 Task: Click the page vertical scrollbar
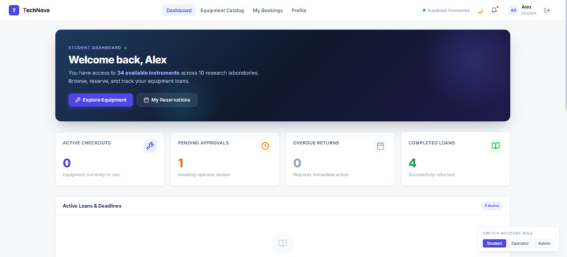point(565,54)
